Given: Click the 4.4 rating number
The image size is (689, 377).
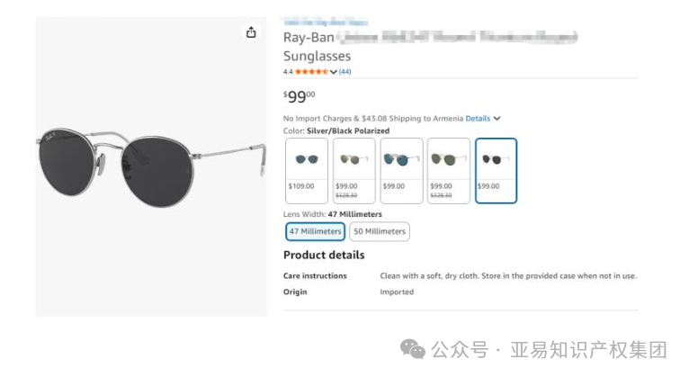Looking at the screenshot, I should tap(288, 72).
